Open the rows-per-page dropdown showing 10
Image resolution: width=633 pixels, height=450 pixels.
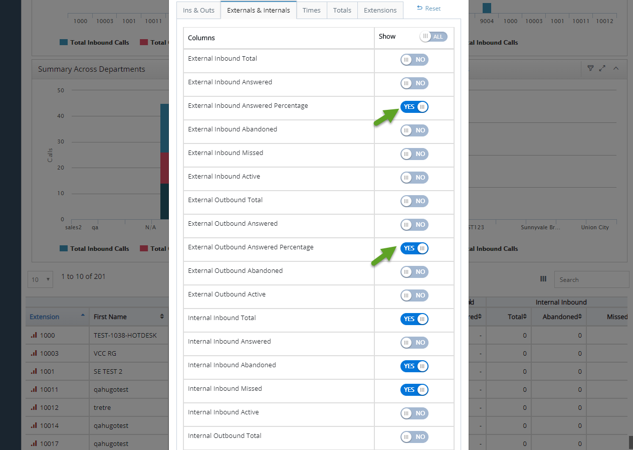coord(40,279)
